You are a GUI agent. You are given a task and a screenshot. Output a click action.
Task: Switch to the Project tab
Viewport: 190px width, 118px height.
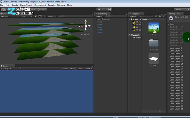[136, 14]
